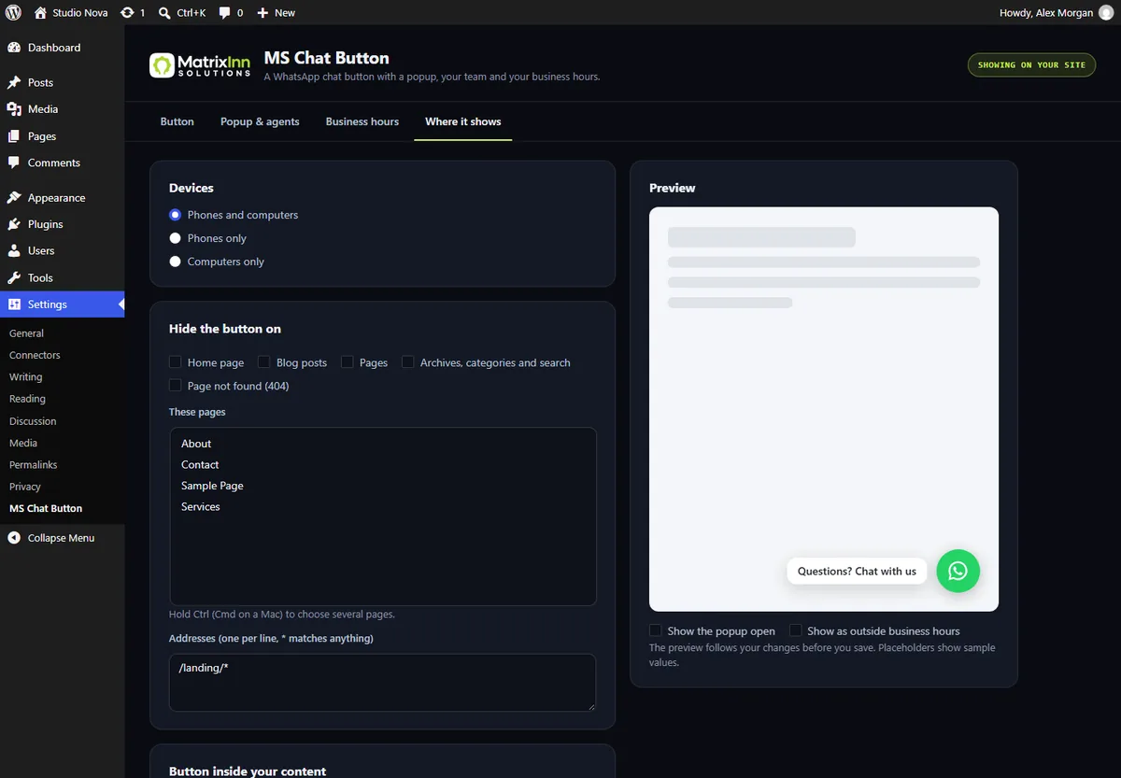Enable Show as outside business hours
Viewport: 1121px width, 778px height.
(x=795, y=630)
